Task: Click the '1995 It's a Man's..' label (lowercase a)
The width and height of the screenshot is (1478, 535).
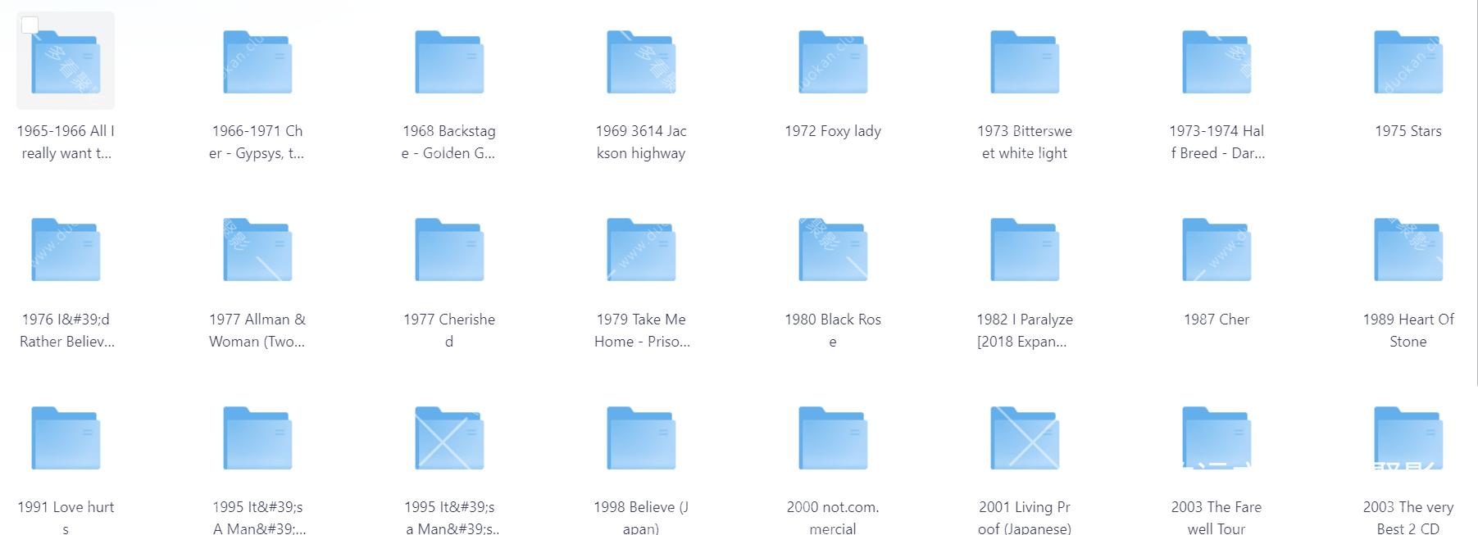Action: [x=449, y=517]
